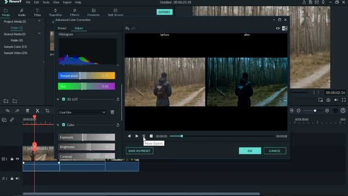This screenshot has height=196, width=348.
Task: Expand the Project Media dropdown arrow
Action: click(x=39, y=21)
